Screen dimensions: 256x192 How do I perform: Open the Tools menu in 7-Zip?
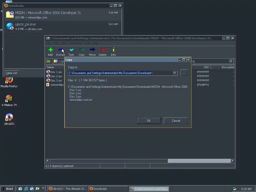click(x=87, y=43)
